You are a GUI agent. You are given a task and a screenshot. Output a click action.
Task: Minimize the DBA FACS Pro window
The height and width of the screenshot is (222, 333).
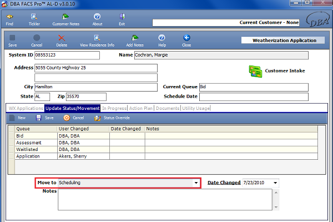pyautogui.click(x=296, y=3)
